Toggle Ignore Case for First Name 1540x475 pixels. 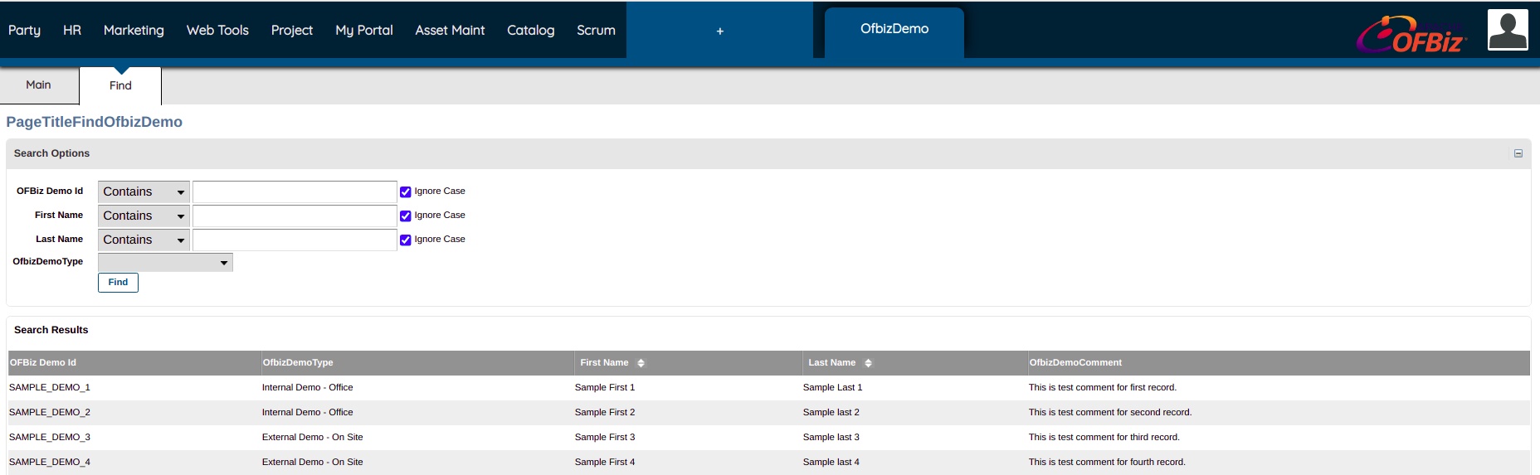[x=406, y=216]
